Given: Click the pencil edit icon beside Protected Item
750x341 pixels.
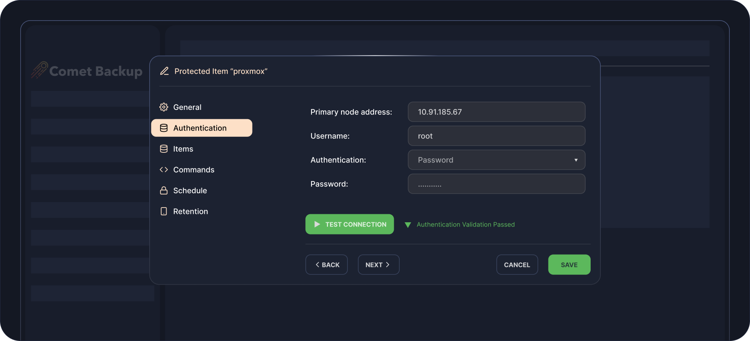Looking at the screenshot, I should pos(164,71).
